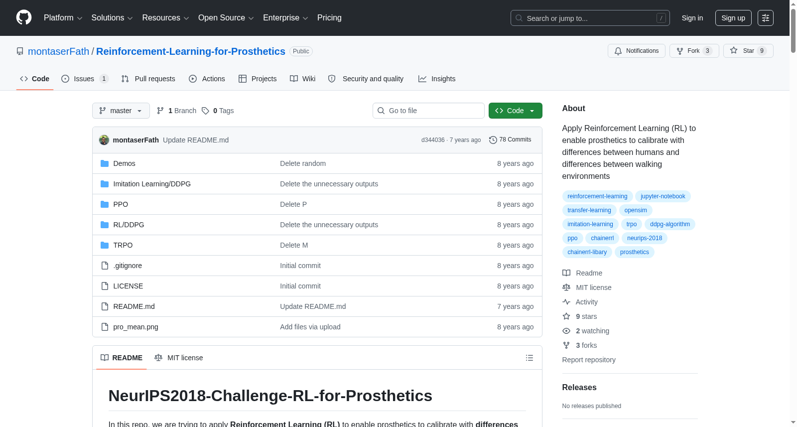Viewport: 797px width, 427px height.
Task: Open the 78 Commits link
Action: point(511,140)
